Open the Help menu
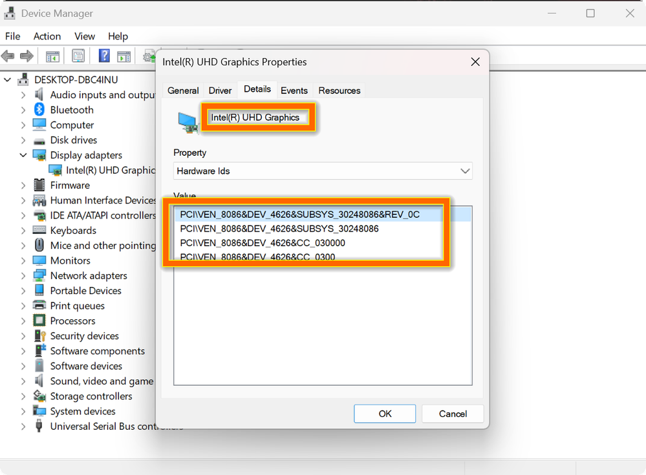 (x=118, y=36)
